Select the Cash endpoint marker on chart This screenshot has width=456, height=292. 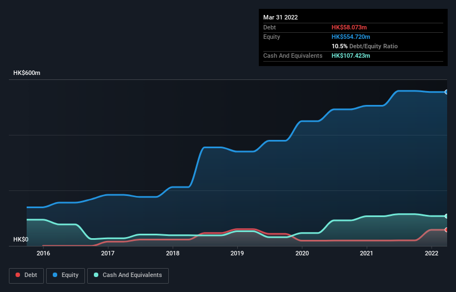(447, 216)
